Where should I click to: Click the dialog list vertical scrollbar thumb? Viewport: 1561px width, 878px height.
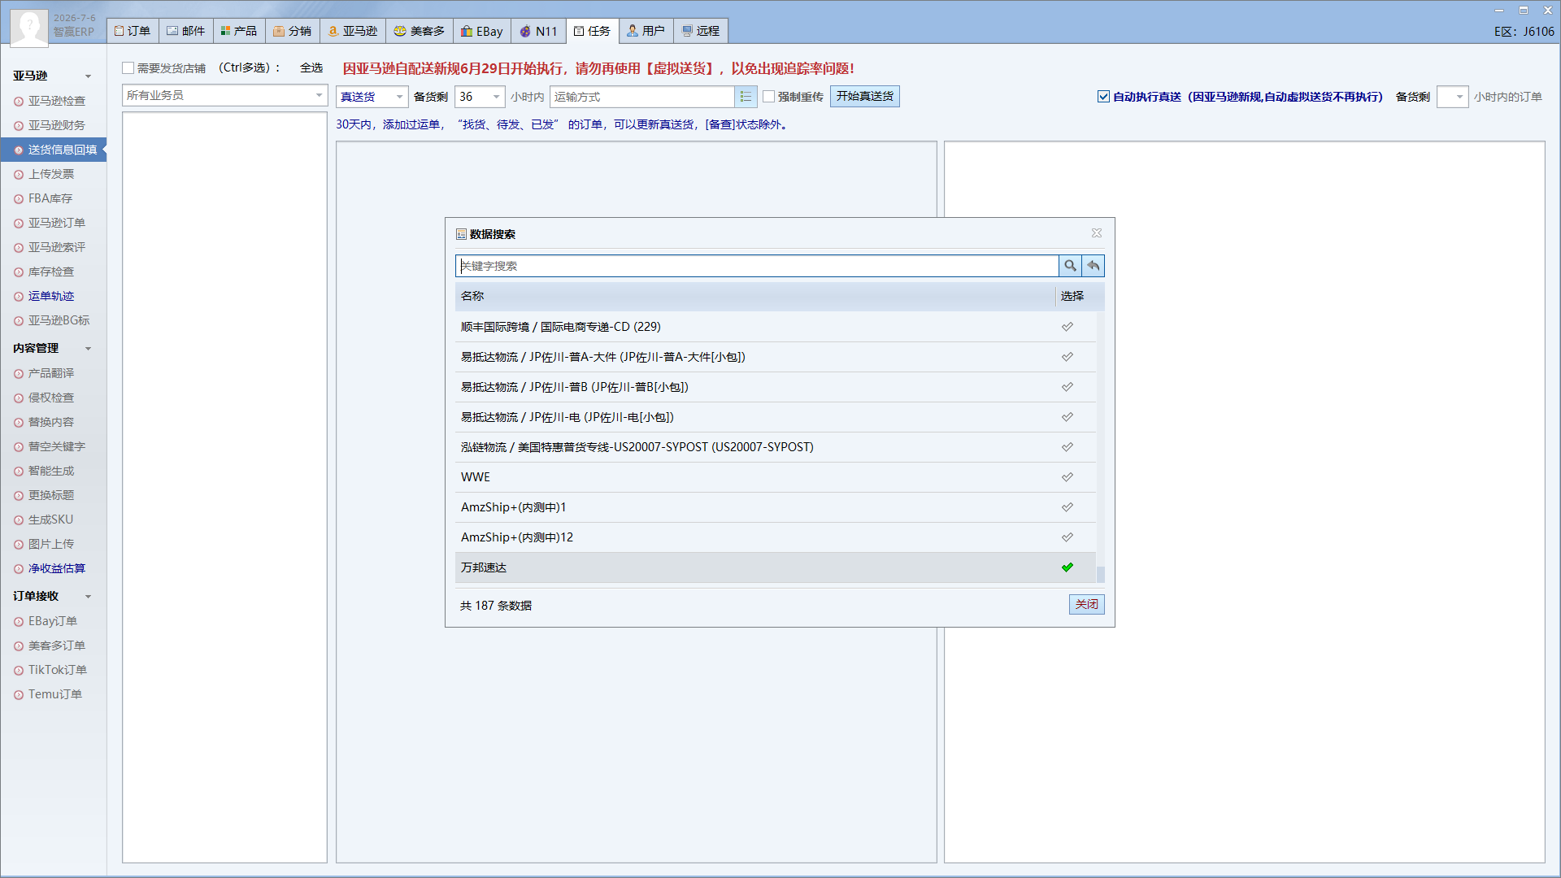coord(1101,574)
